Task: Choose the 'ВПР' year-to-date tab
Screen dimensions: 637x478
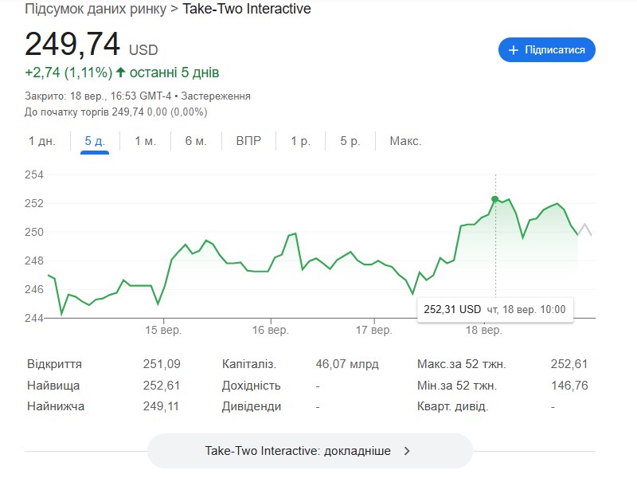Action: [x=248, y=141]
